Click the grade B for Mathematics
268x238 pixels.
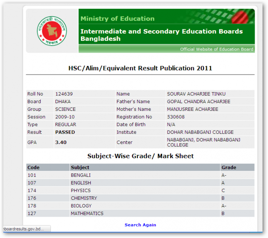[x=223, y=214]
